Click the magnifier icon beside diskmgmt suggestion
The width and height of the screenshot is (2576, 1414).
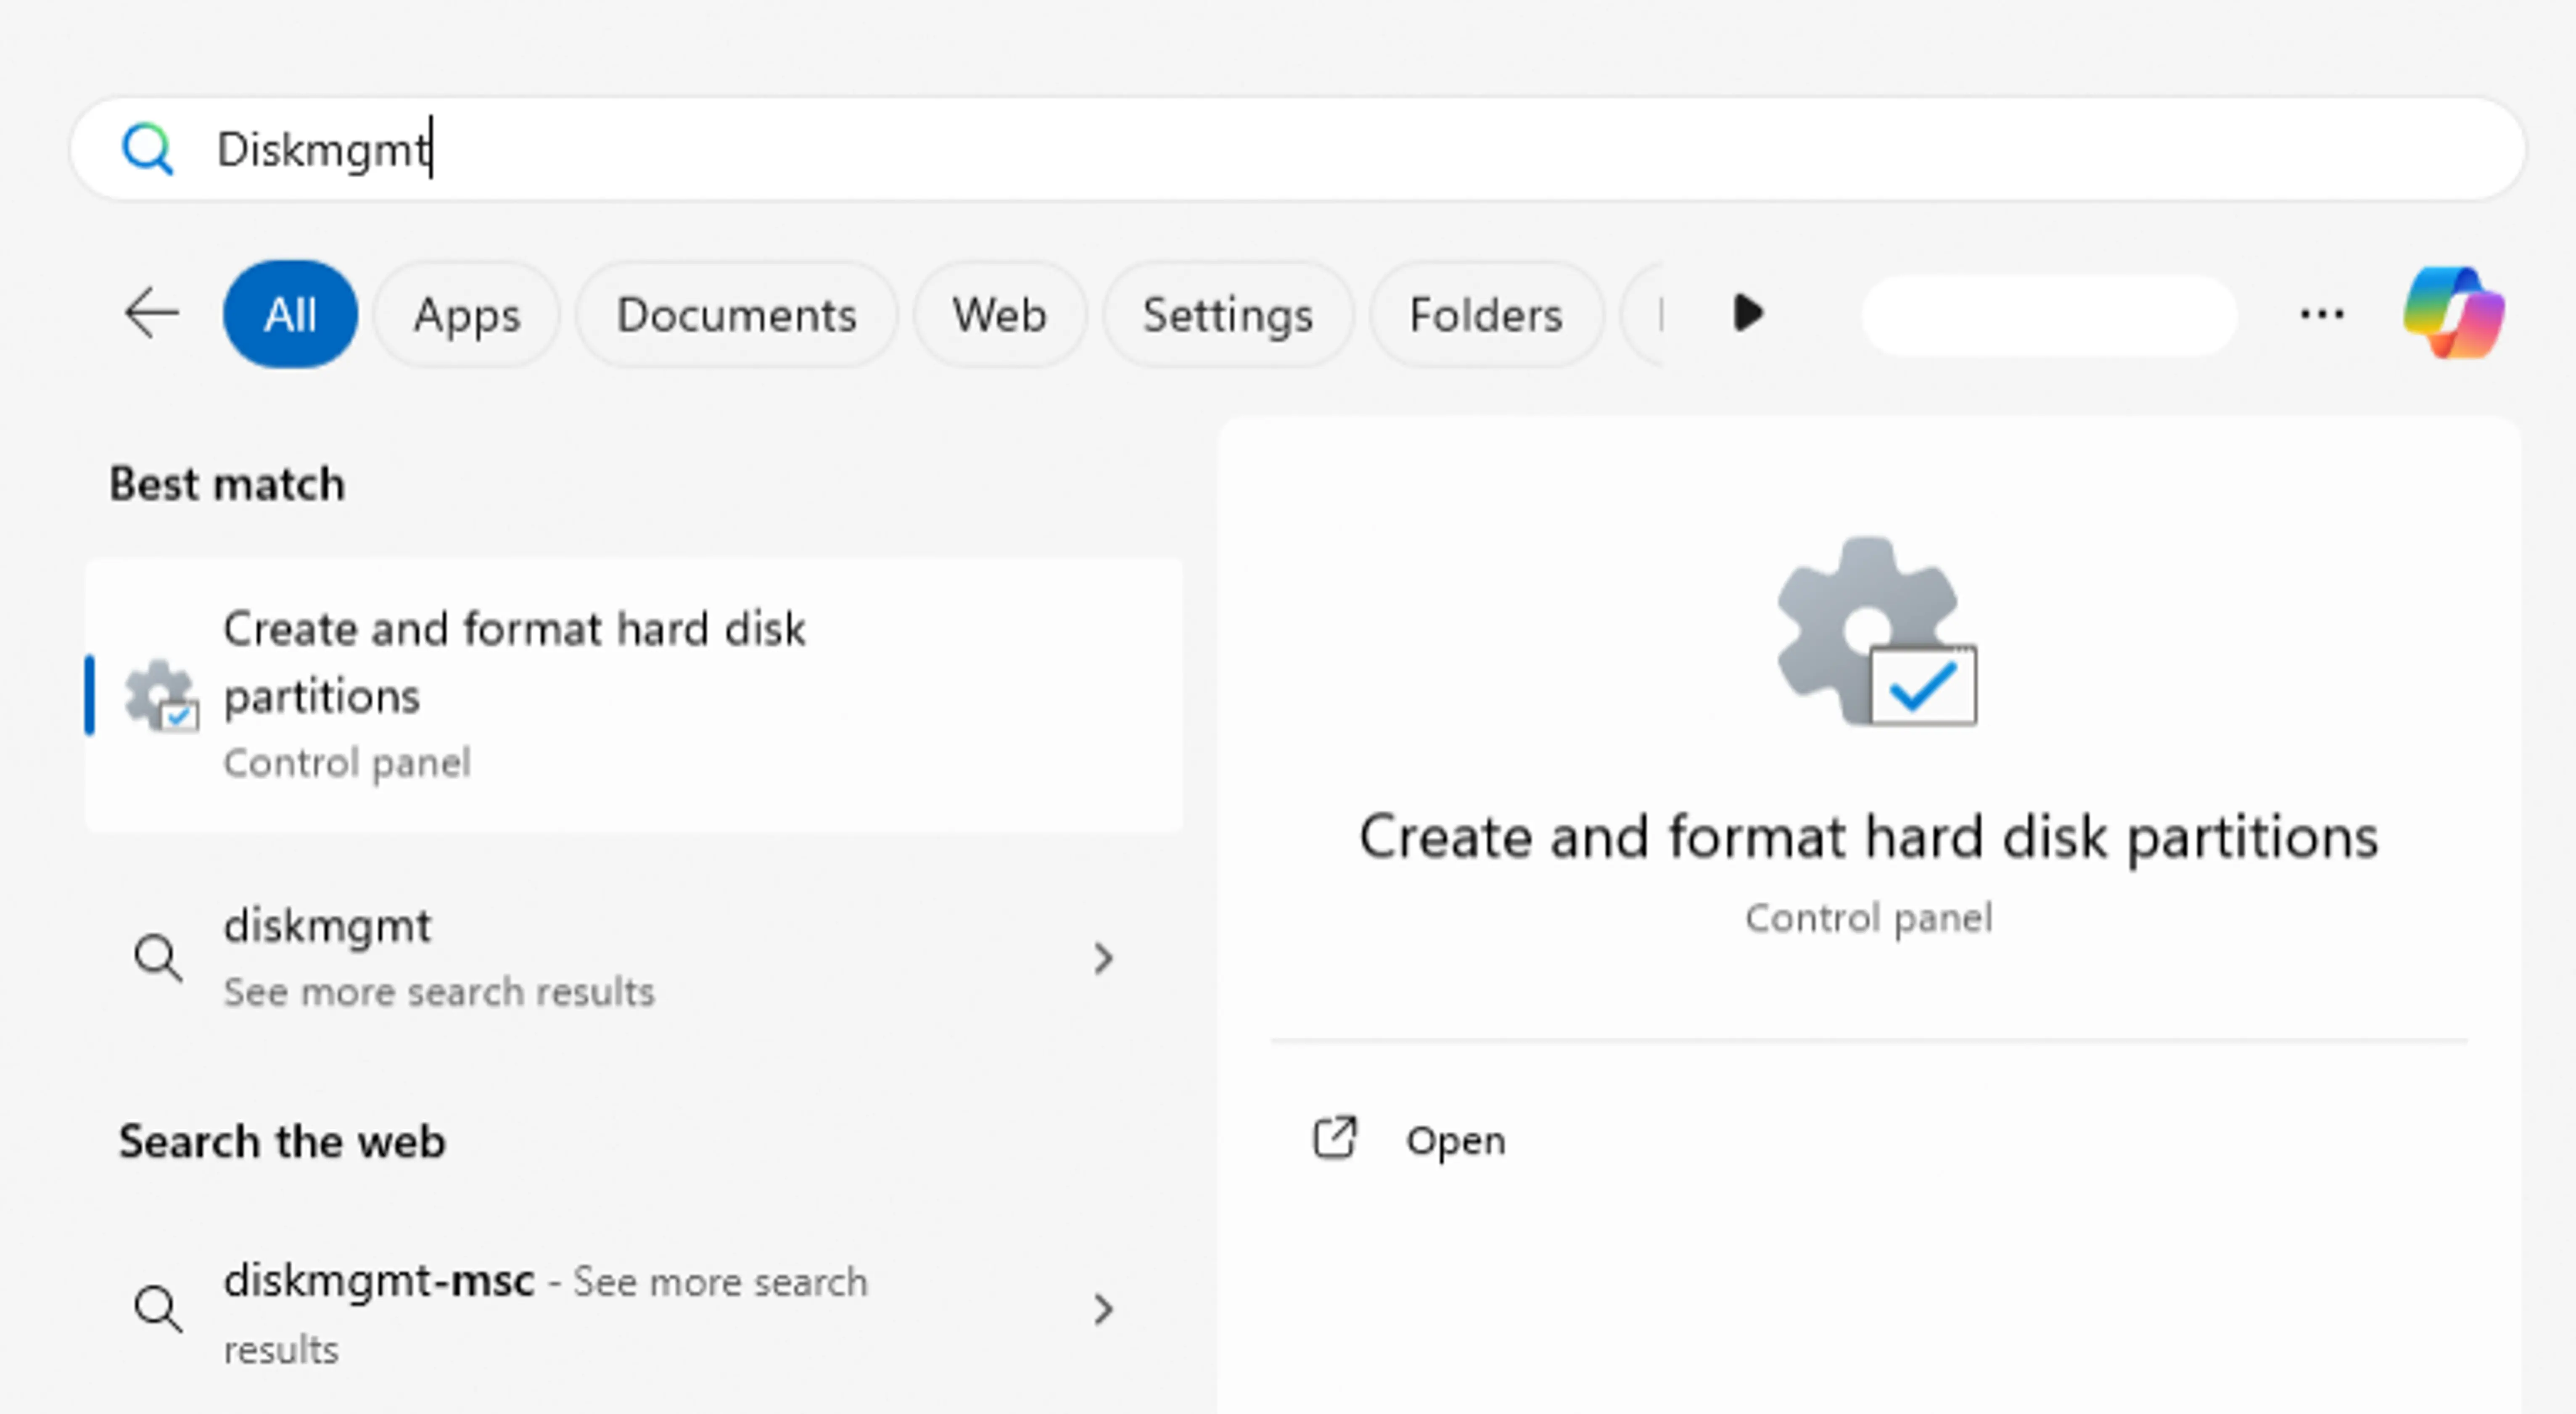tap(158, 958)
